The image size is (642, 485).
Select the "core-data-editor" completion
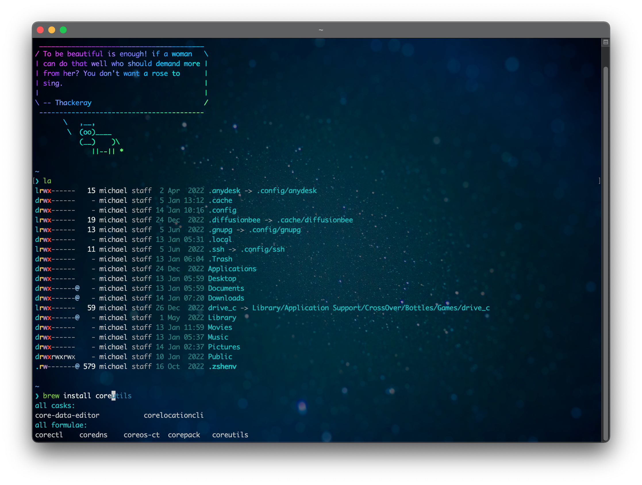(x=67, y=415)
